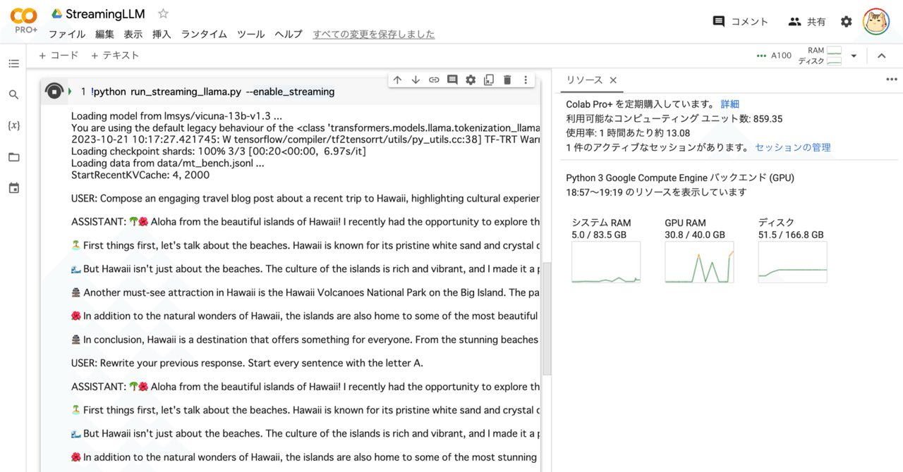This screenshot has width=903, height=472.
Task: Delete the code cell with the trash icon
Action: (507, 80)
